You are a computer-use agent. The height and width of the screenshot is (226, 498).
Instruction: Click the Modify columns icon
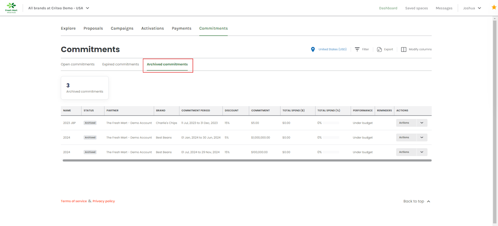403,49
